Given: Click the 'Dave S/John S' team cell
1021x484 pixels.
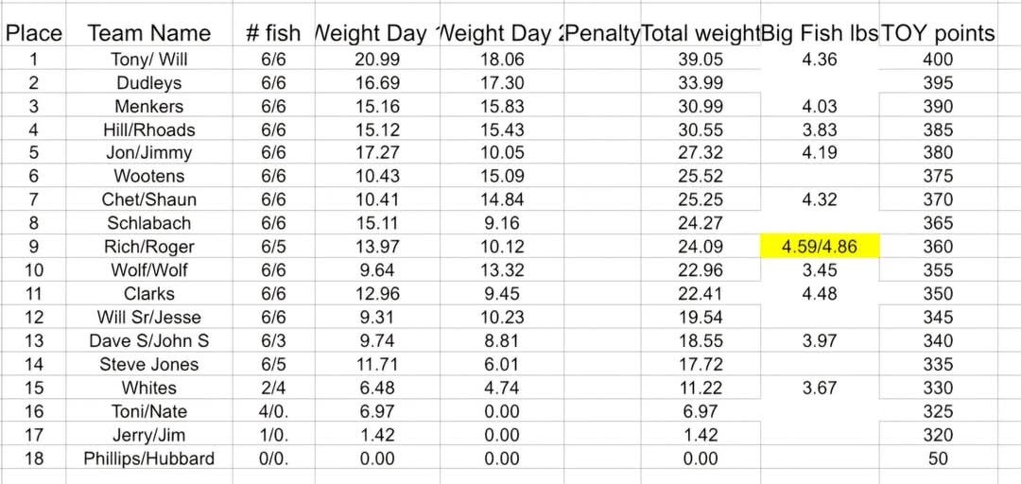Looking at the screenshot, I should 148,340.
